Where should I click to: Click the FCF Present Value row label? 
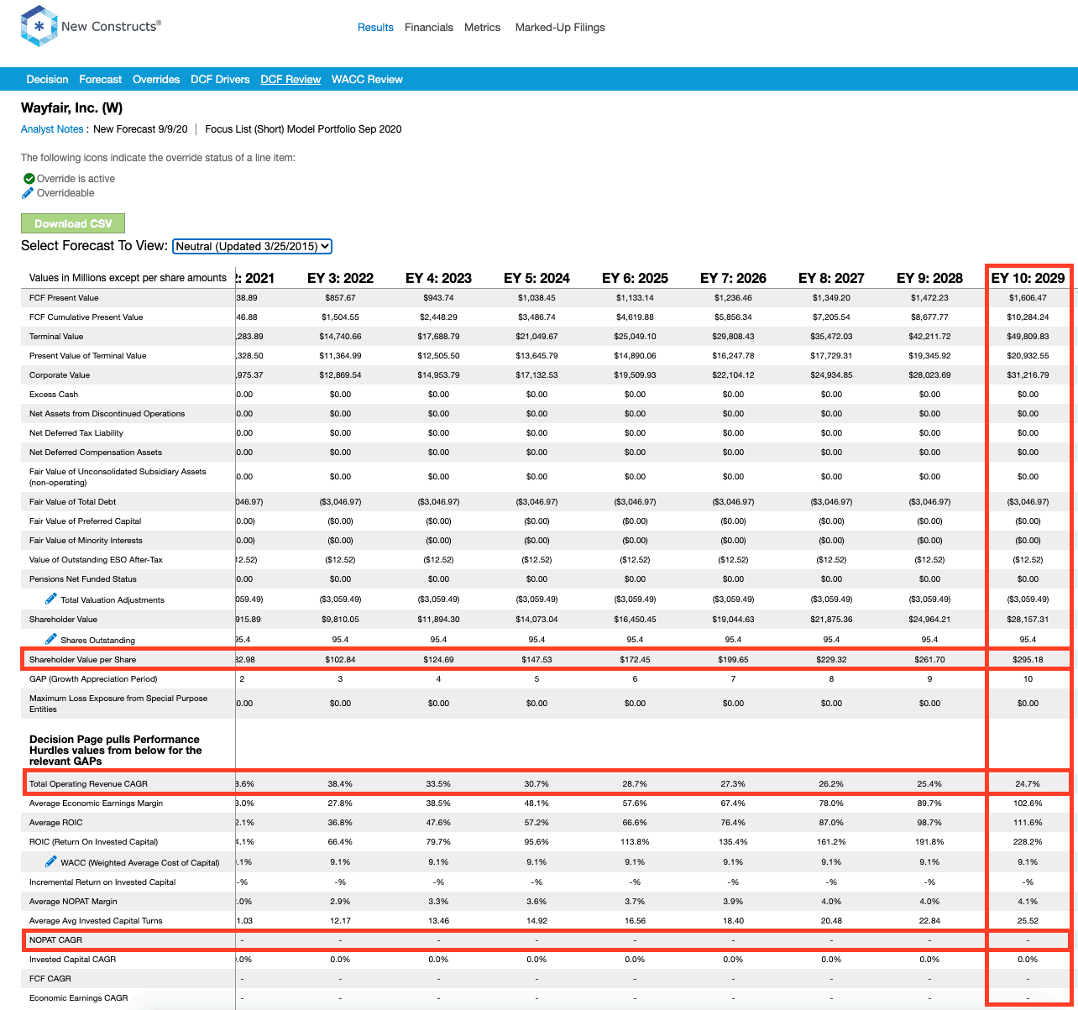pyautogui.click(x=64, y=298)
